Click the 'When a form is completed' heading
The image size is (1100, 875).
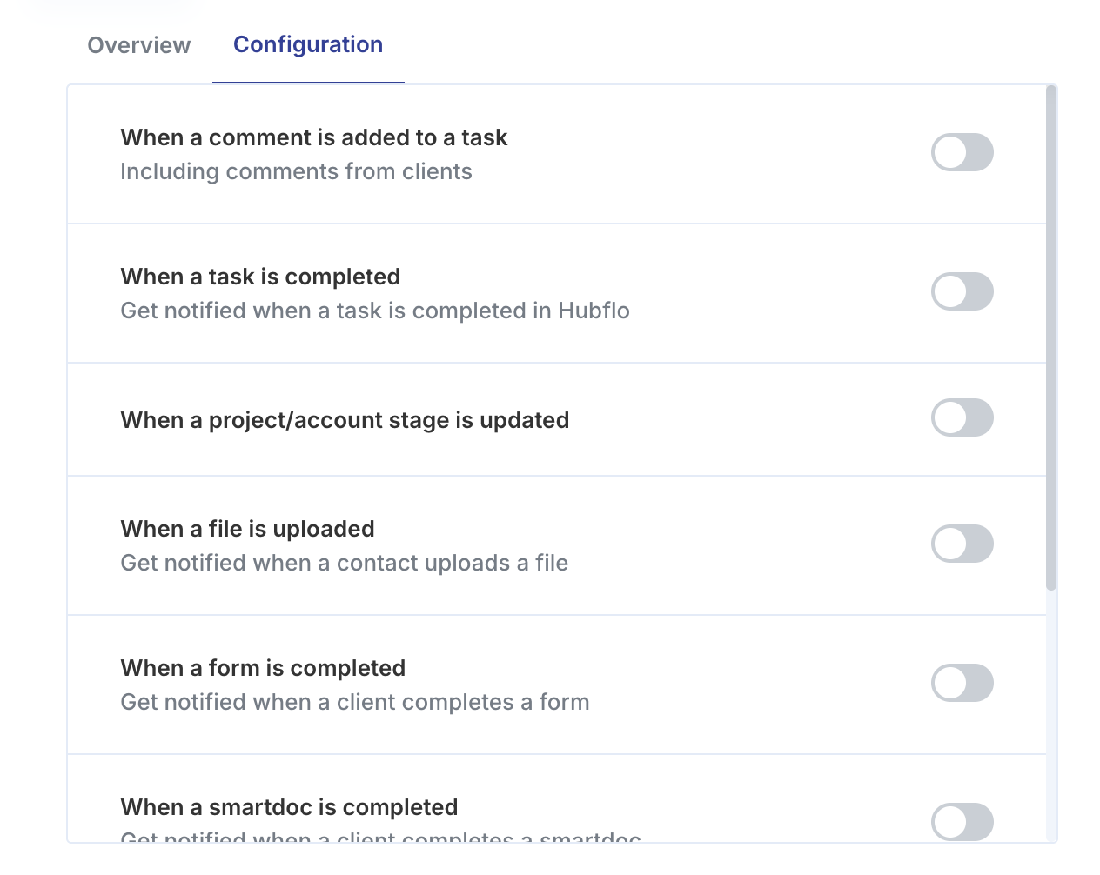(x=264, y=668)
